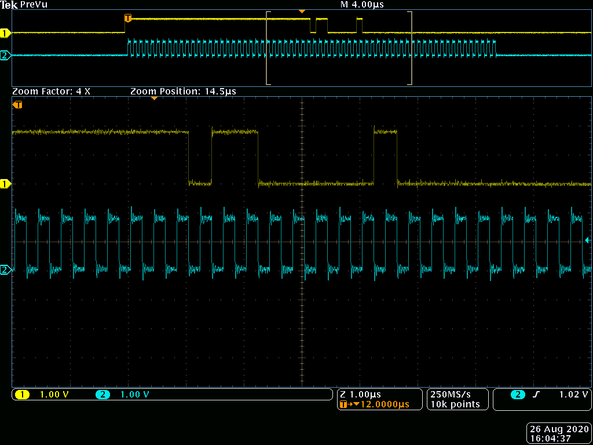Select yellow channel 1 ground marker in zoom view
The width and height of the screenshot is (593, 445).
[5, 184]
